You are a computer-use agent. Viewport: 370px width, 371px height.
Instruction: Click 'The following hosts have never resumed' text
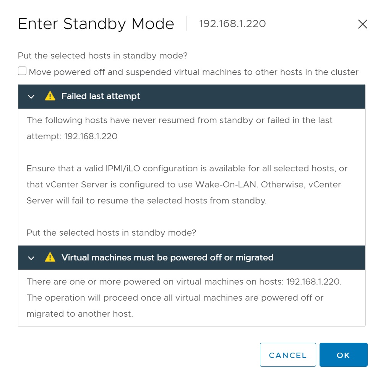tap(179, 120)
